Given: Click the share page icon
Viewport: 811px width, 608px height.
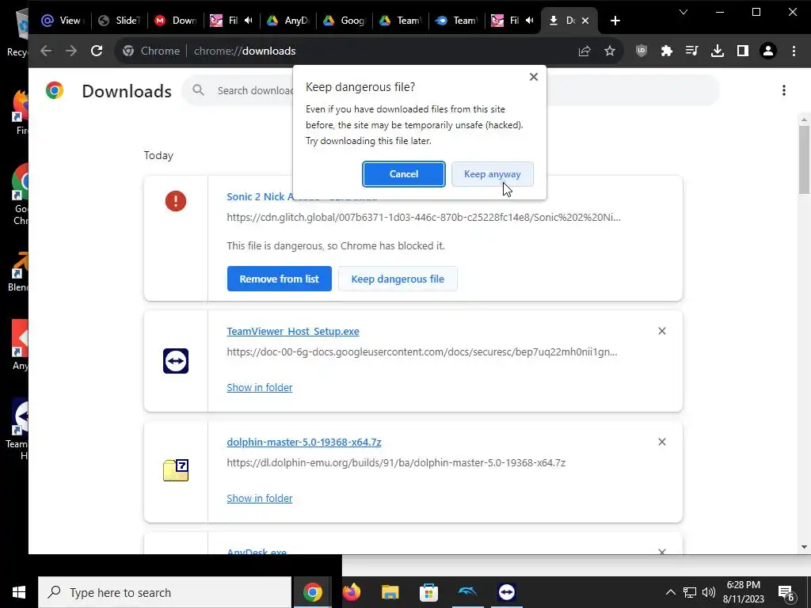Looking at the screenshot, I should (584, 51).
